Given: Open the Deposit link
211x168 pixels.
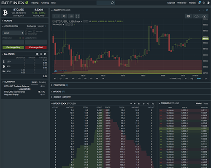Looking at the screenshot, I should tap(171, 3).
